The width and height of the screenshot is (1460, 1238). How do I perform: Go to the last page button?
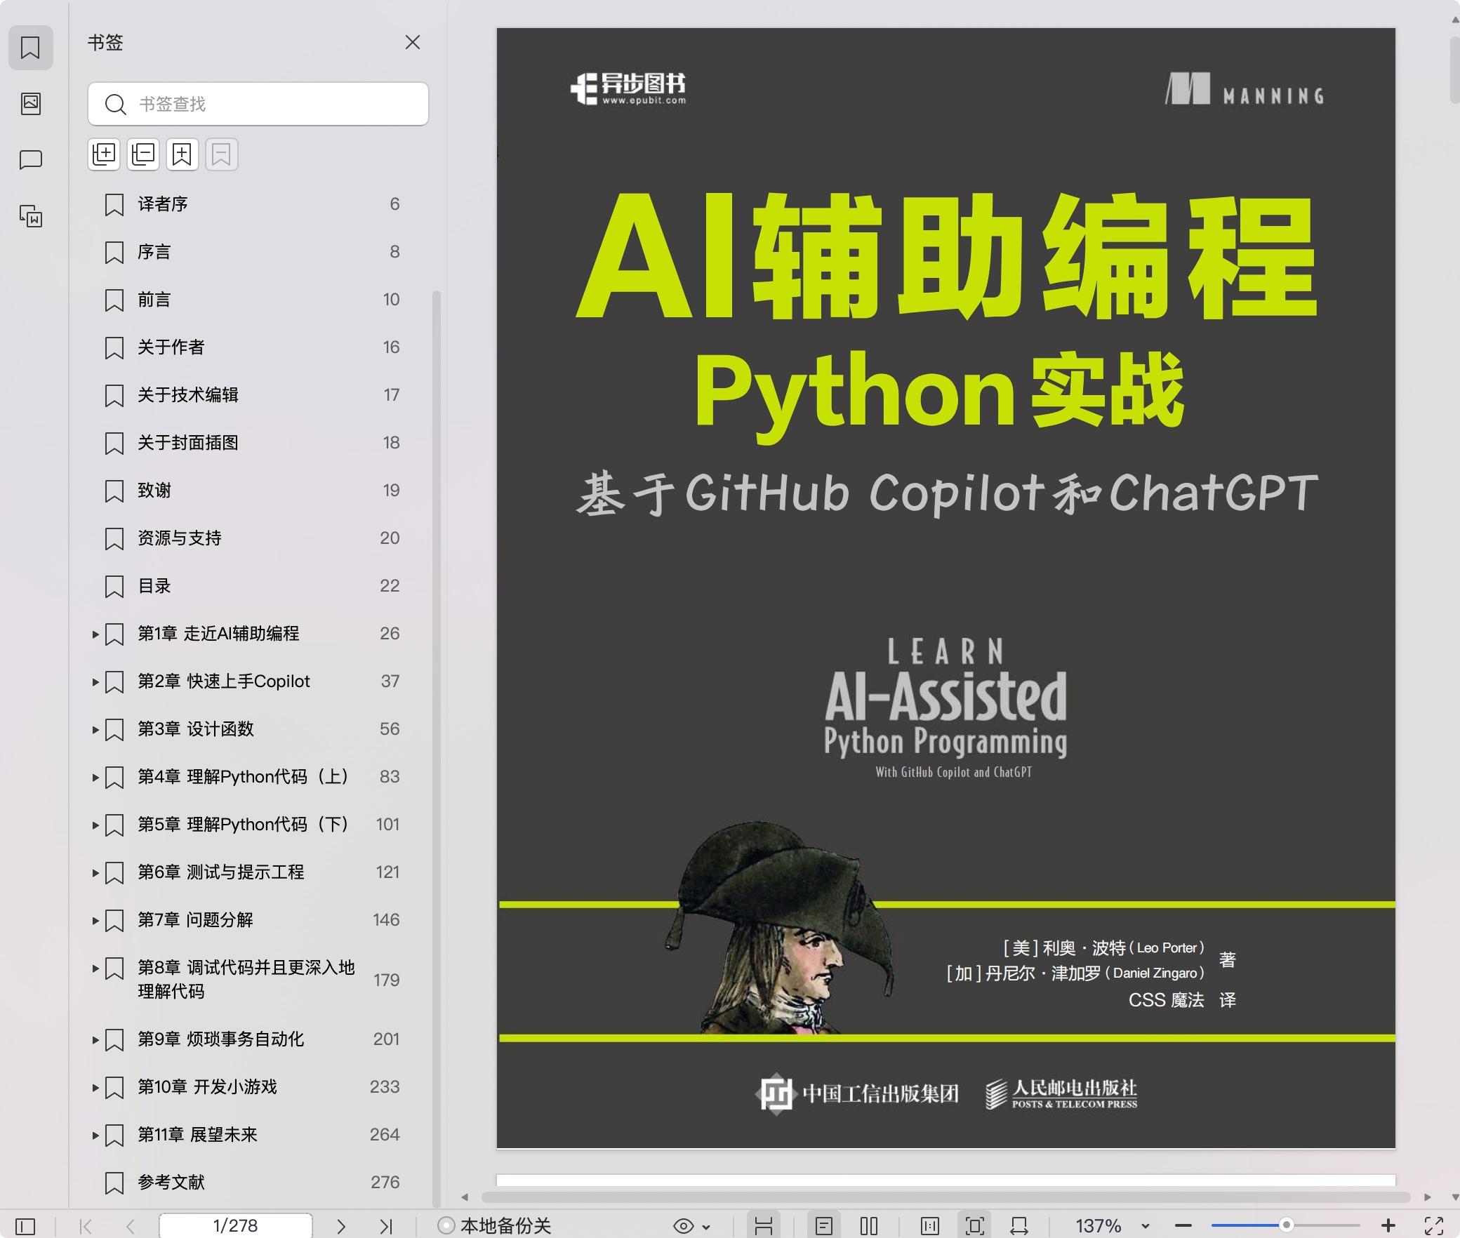click(385, 1226)
